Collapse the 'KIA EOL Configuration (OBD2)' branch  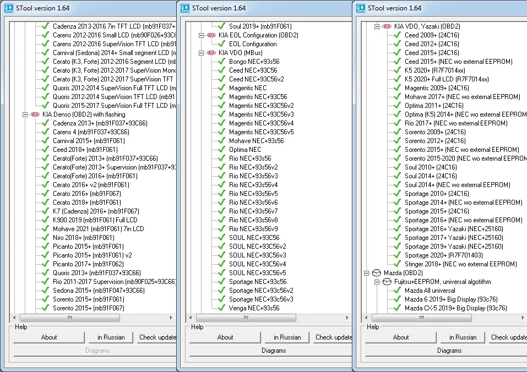201,35
